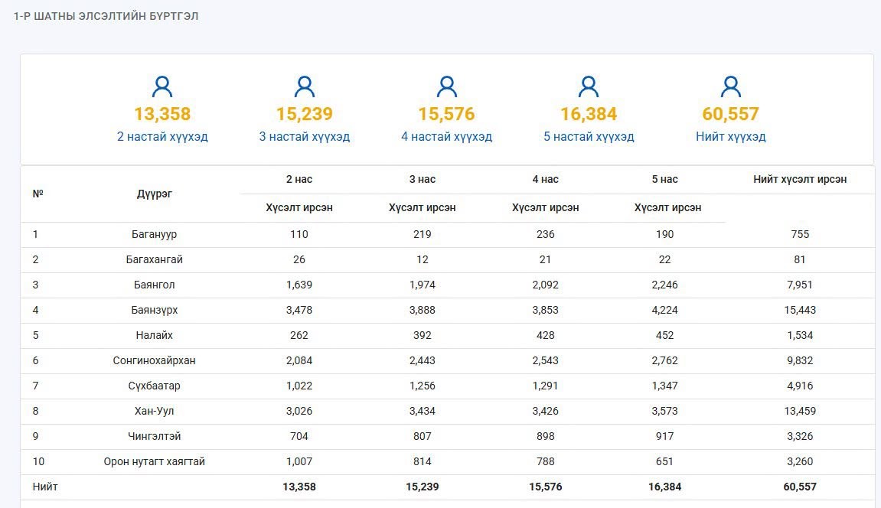Select the 'Нийт' totals row label
The height and width of the screenshot is (508, 881).
pos(45,487)
